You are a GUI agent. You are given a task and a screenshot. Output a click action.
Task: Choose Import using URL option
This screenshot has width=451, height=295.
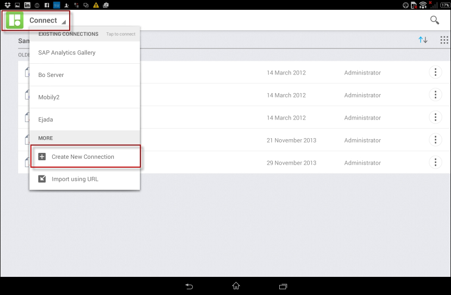pyautogui.click(x=75, y=179)
